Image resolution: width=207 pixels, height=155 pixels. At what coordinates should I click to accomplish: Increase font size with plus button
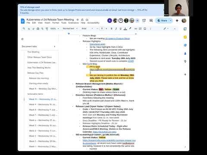click(107, 29)
